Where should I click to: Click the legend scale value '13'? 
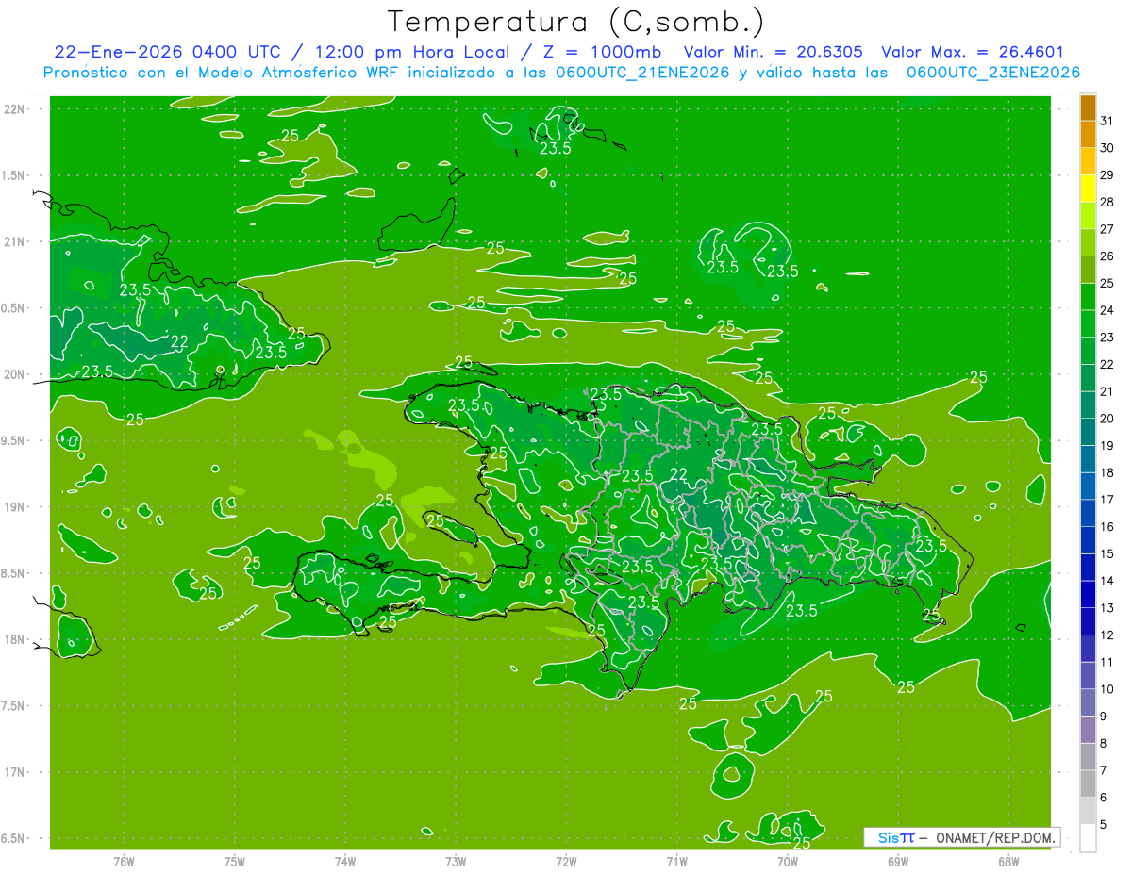coord(1107,608)
